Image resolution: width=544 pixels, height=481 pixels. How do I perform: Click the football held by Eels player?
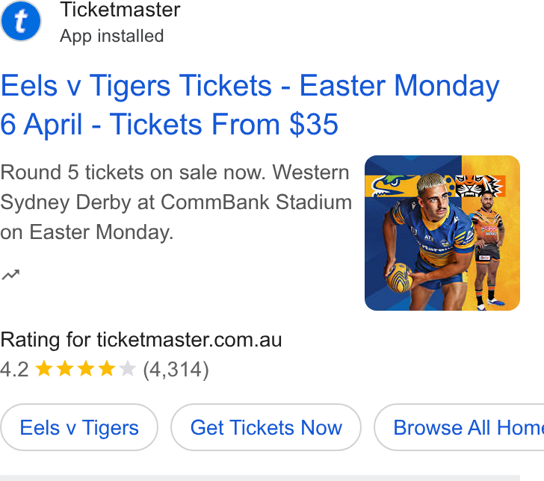[x=399, y=277]
